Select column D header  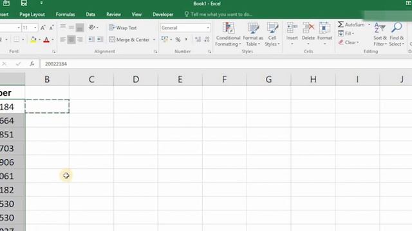click(136, 80)
